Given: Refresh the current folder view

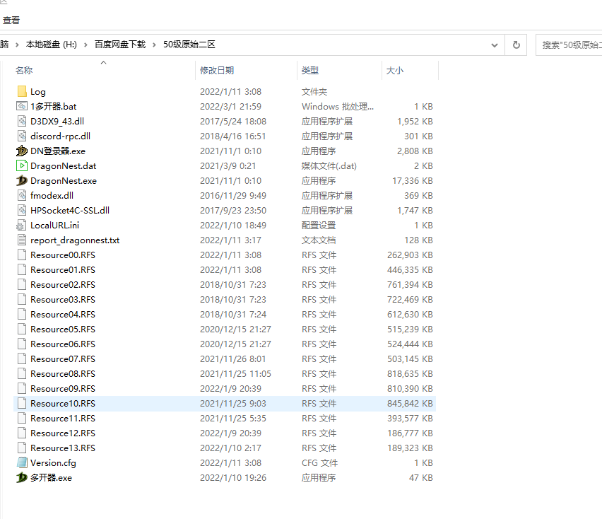Looking at the screenshot, I should [517, 45].
